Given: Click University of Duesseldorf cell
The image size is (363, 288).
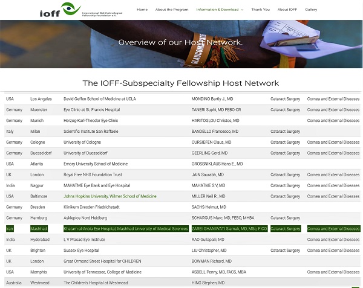Looking at the screenshot, I should point(85,153).
